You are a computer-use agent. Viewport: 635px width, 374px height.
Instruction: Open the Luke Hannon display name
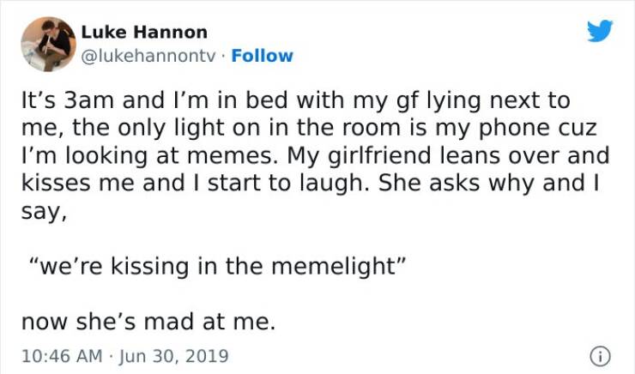143,33
